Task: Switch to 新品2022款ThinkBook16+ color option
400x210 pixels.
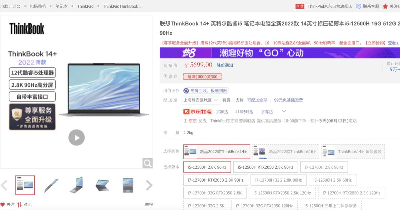Action: click(285, 151)
